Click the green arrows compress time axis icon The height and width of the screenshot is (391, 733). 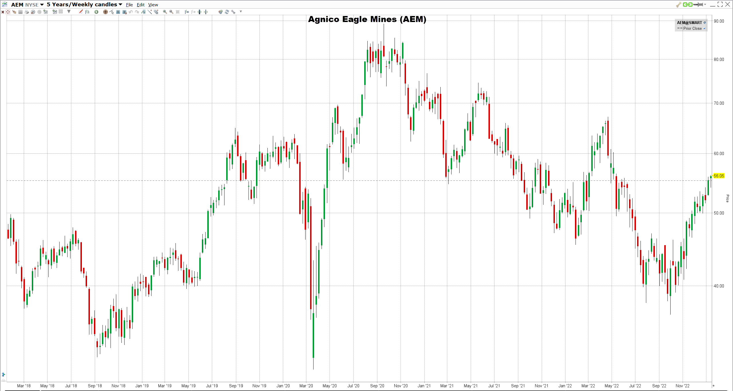(x=205, y=12)
